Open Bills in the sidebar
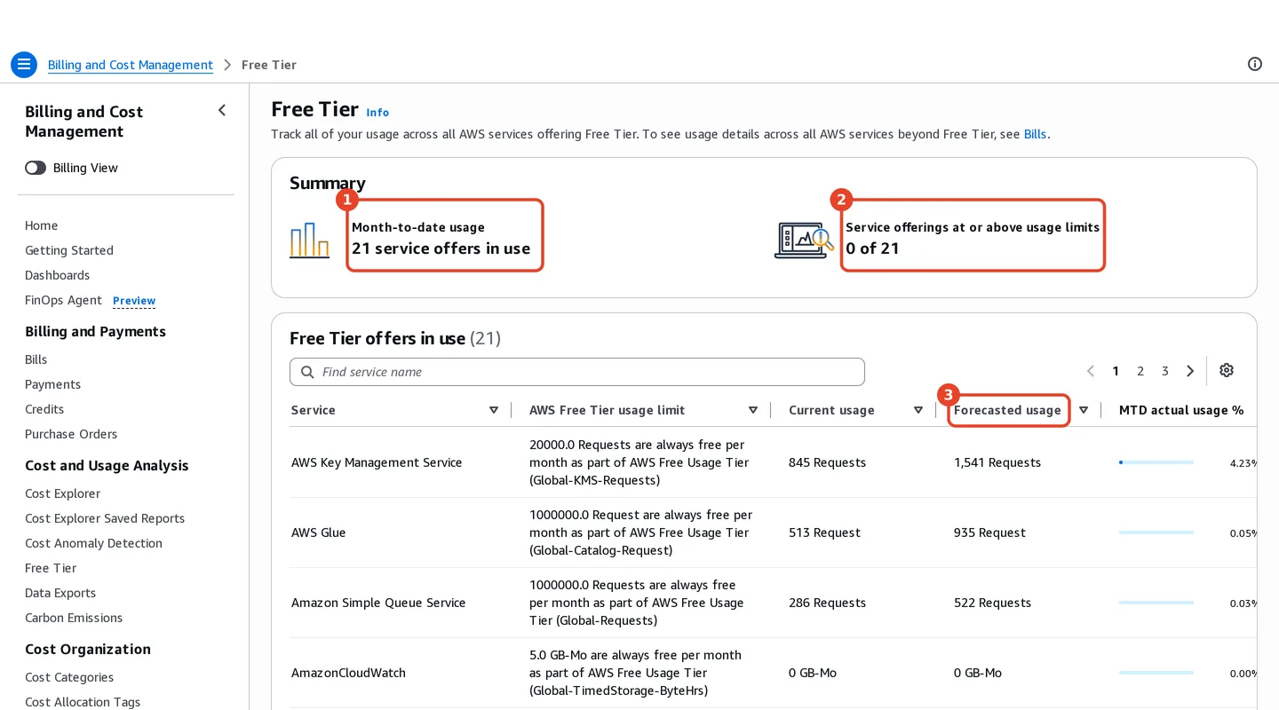The image size is (1279, 710). [x=36, y=359]
